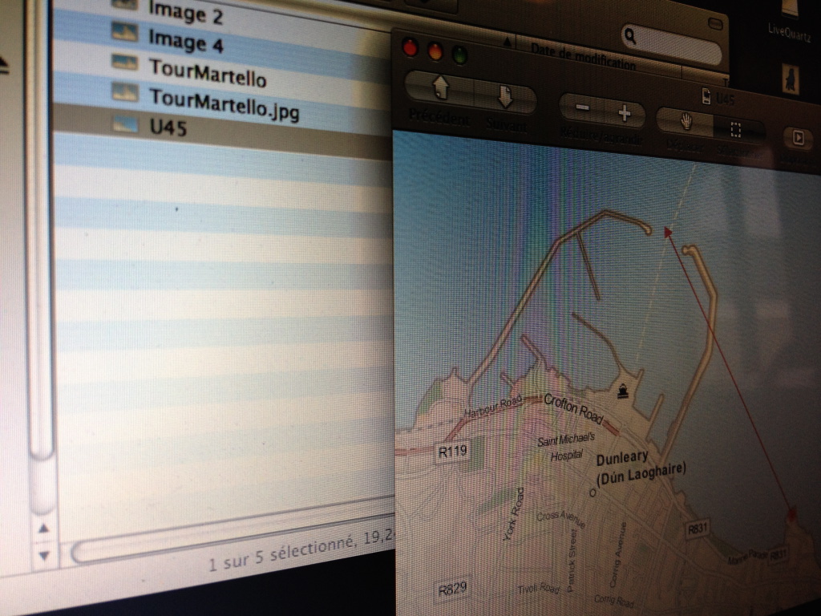Click Patrick Street label on map
The height and width of the screenshot is (616, 821).
coord(572,561)
